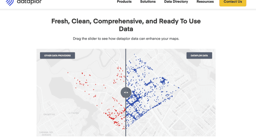This screenshot has width=256, height=138.
Task: Click the vertical divider line above handle
Action: [x=126, y=67]
